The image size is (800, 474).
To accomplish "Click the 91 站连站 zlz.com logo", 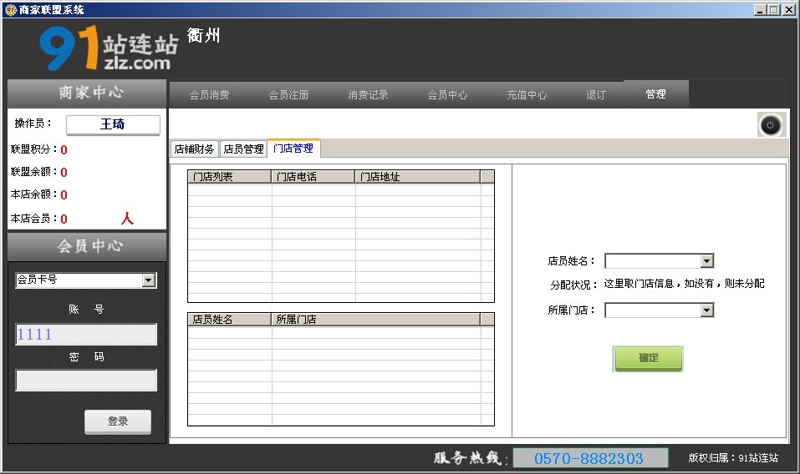I will click(x=109, y=48).
